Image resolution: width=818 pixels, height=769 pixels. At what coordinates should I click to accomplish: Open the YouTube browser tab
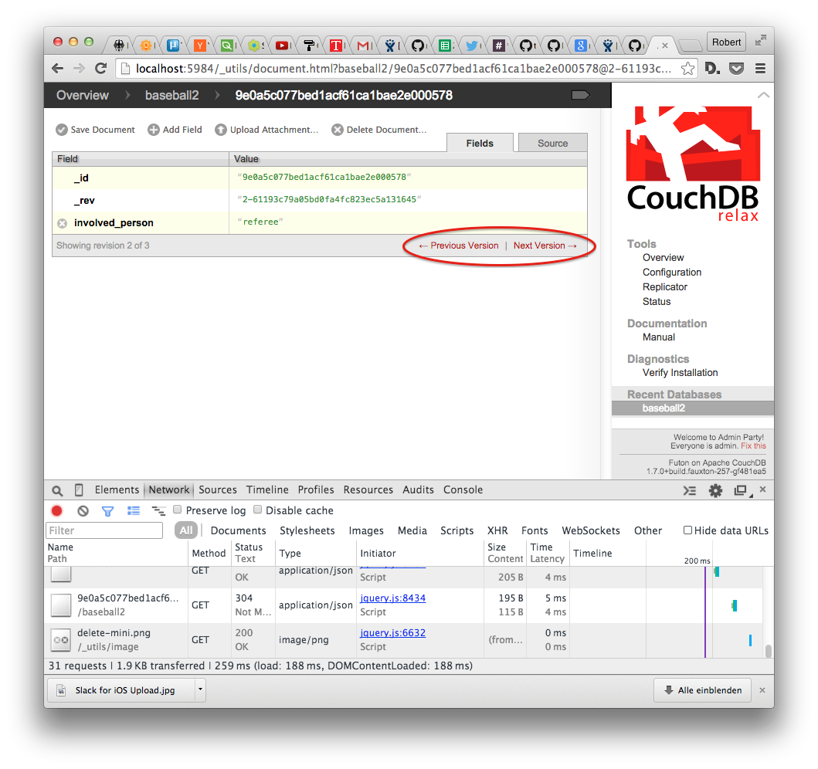[x=282, y=46]
